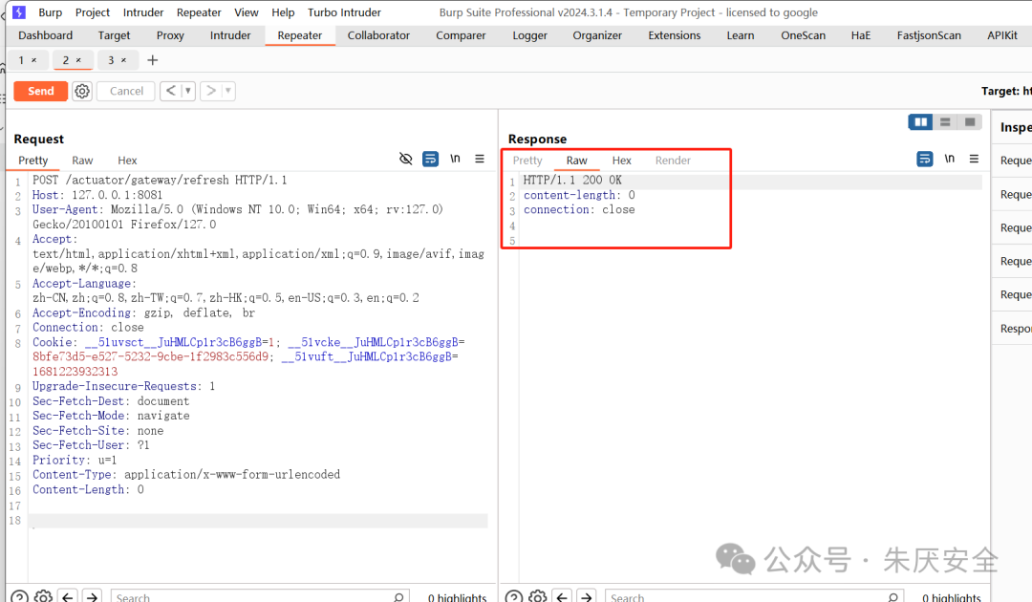Switch to the OneScan tab
The height and width of the screenshot is (602, 1032).
tap(803, 35)
